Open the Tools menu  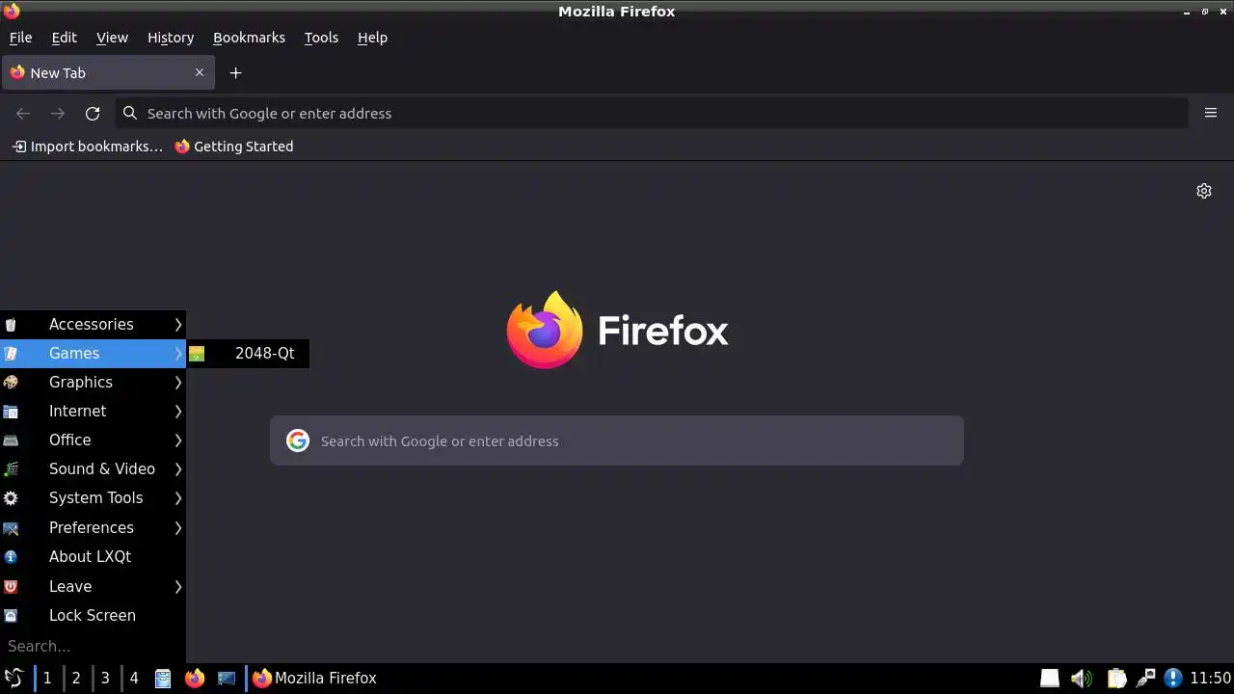tap(321, 38)
